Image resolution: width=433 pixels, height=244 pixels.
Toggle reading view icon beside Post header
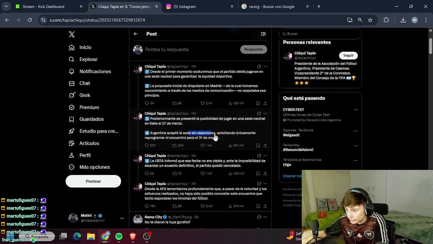click(263, 34)
